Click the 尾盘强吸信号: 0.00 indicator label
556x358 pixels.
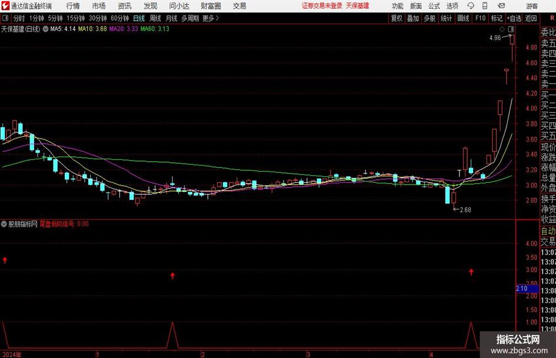(x=64, y=223)
